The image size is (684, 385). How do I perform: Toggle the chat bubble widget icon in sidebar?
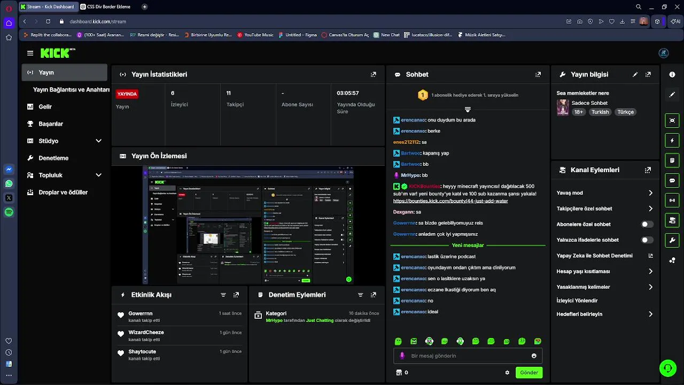click(672, 180)
